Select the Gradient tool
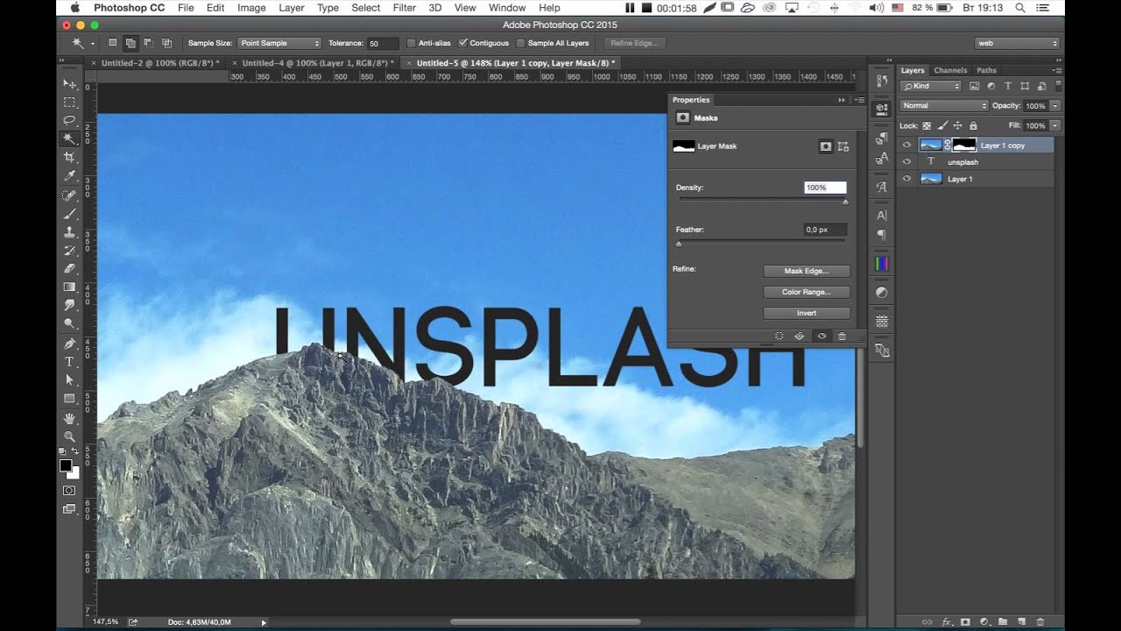This screenshot has height=631, width=1121. [69, 287]
